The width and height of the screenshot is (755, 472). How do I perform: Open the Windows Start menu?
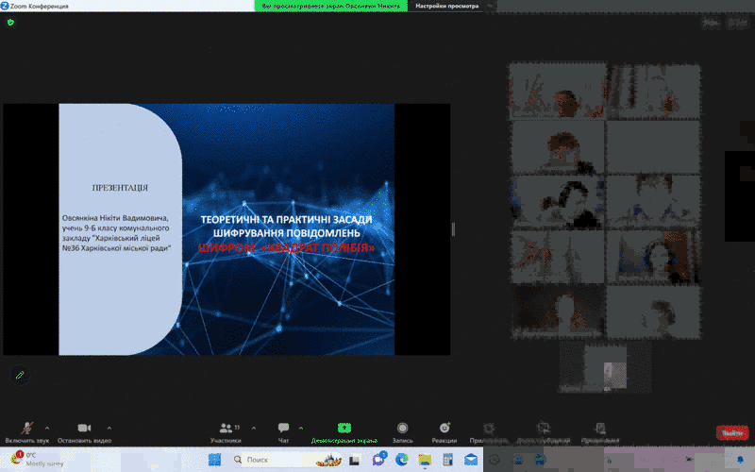tap(214, 460)
